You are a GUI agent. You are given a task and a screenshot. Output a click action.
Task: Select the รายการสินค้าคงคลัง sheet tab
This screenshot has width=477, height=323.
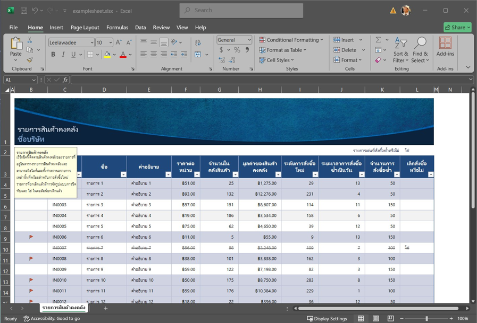coord(63,308)
